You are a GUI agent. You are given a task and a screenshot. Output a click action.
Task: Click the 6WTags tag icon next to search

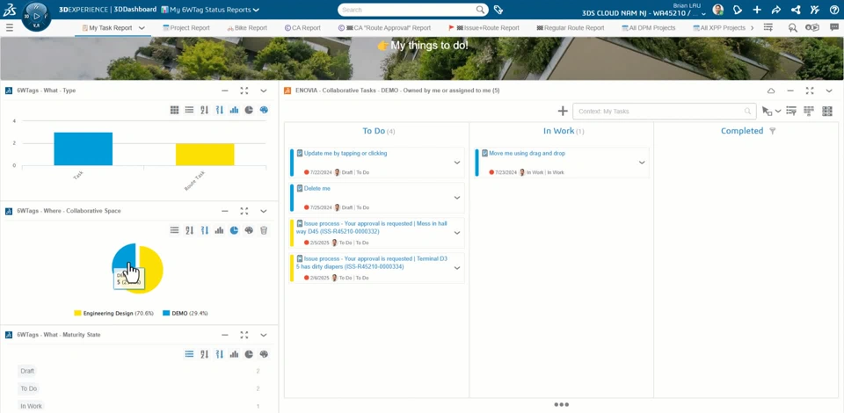coord(498,10)
